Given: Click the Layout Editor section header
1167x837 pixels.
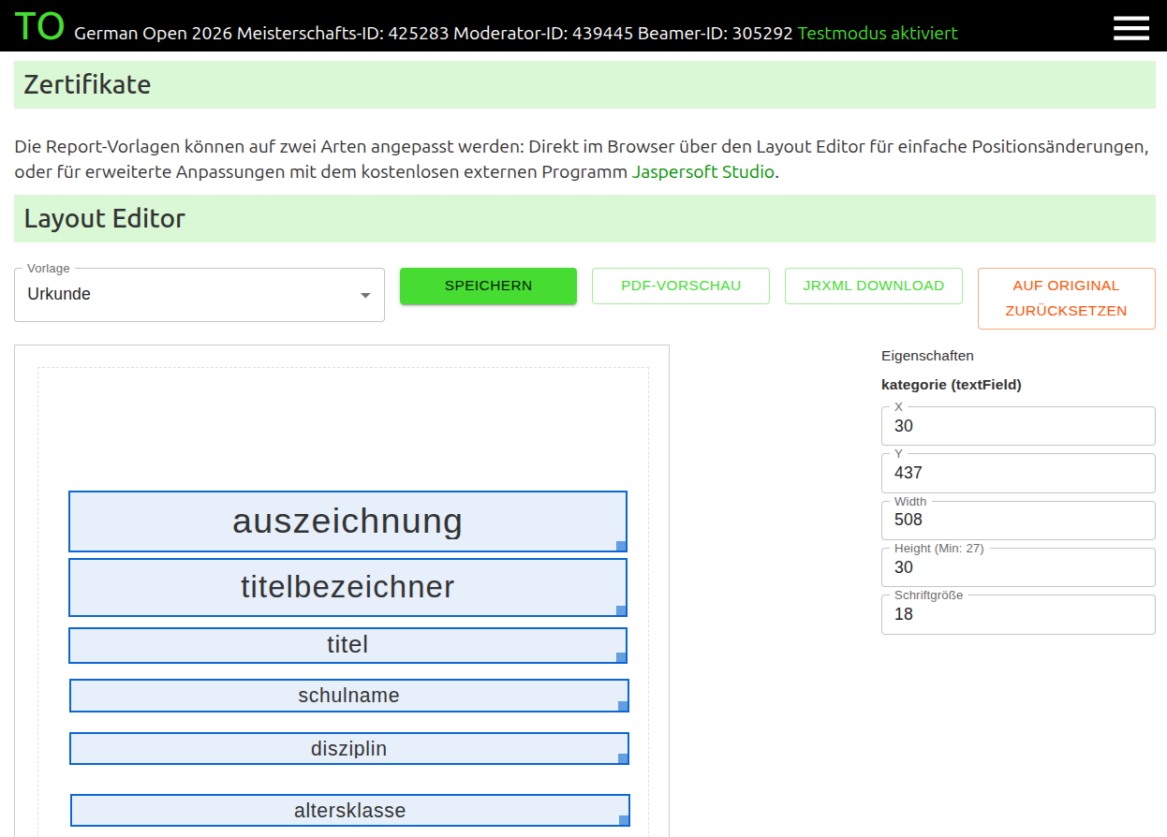Looking at the screenshot, I should click(x=104, y=218).
